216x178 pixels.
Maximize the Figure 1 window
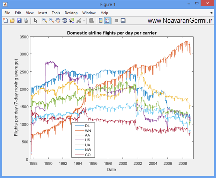click(x=197, y=3)
